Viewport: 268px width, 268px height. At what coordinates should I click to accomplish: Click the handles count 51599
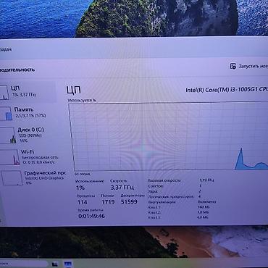[129, 201]
